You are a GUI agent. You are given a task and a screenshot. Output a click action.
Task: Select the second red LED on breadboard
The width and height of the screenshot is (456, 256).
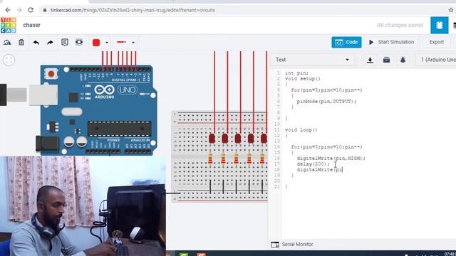point(225,139)
